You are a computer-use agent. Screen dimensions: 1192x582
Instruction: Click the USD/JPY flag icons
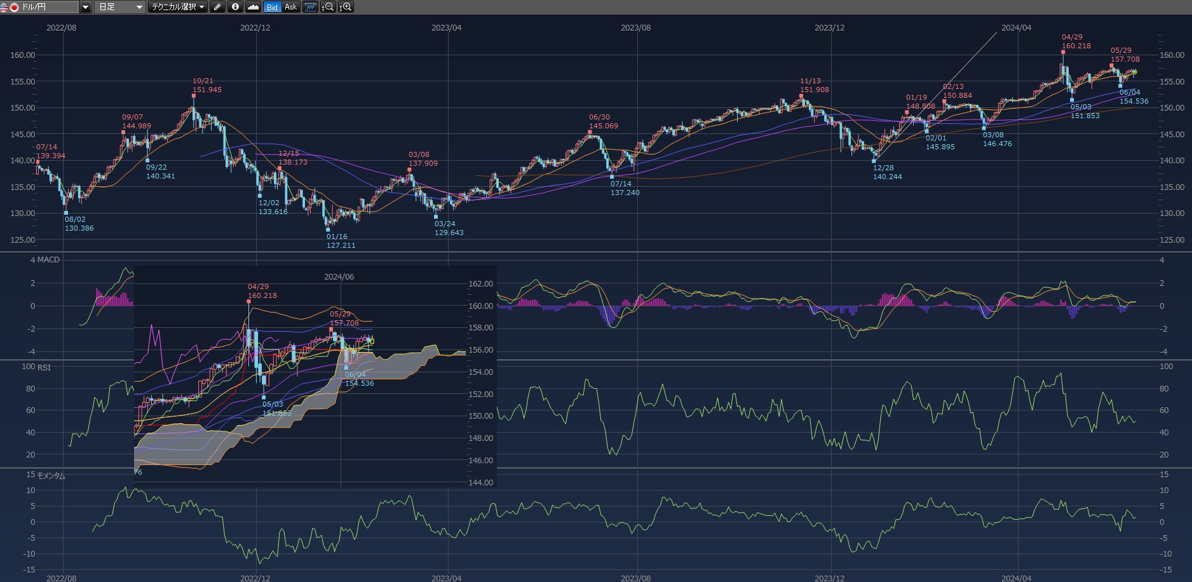(10, 7)
